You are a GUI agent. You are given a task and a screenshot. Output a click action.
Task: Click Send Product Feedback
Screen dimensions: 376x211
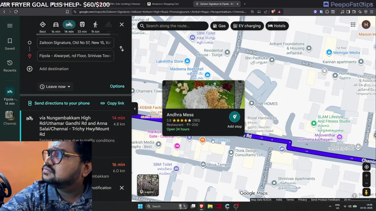pos(325,200)
